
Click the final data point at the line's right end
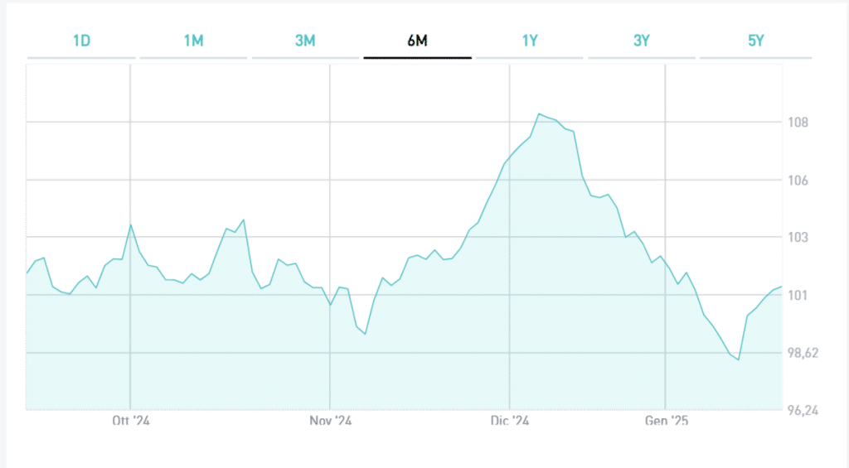(782, 287)
